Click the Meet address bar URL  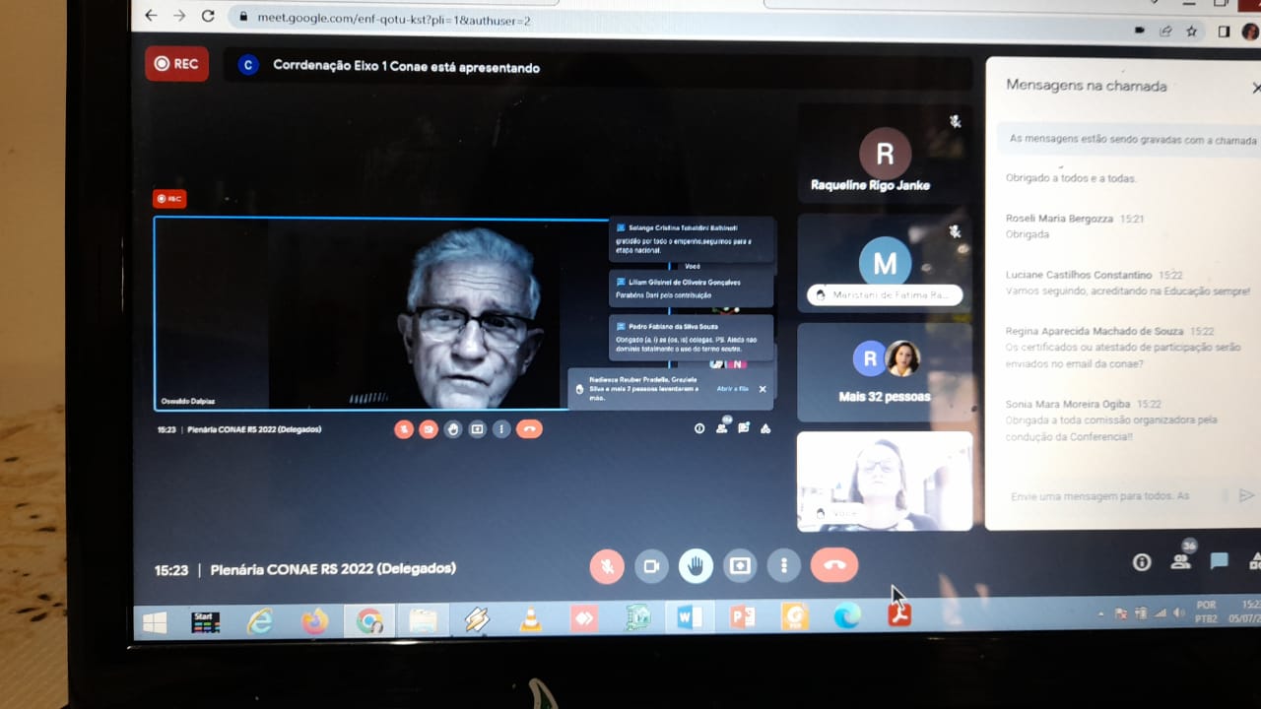394,19
